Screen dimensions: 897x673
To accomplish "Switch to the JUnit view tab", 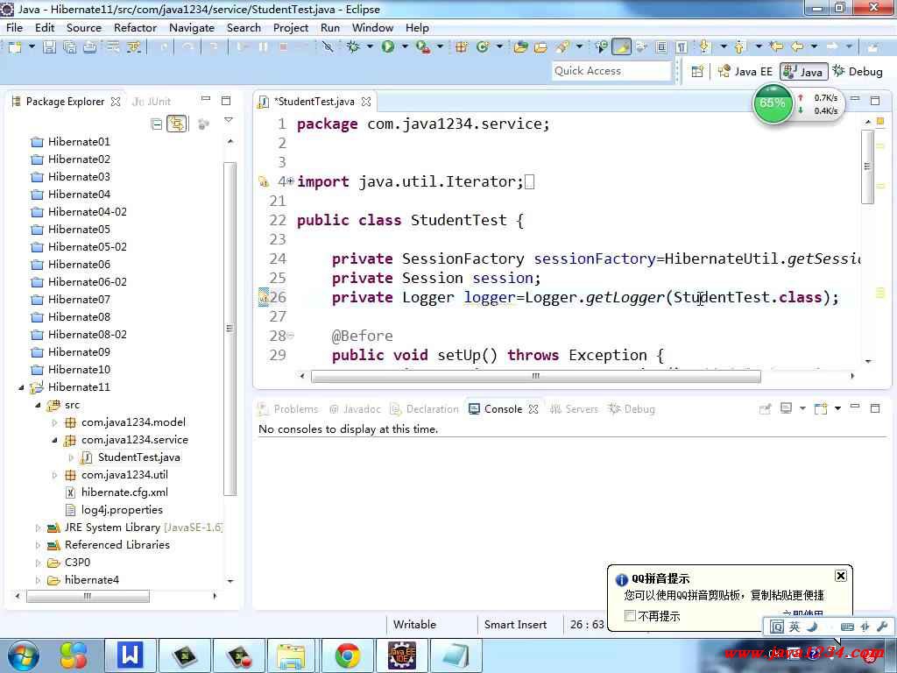I will point(151,102).
